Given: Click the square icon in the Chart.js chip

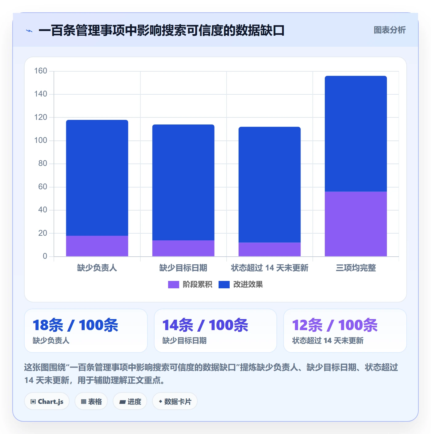Looking at the screenshot, I should click(x=33, y=402).
